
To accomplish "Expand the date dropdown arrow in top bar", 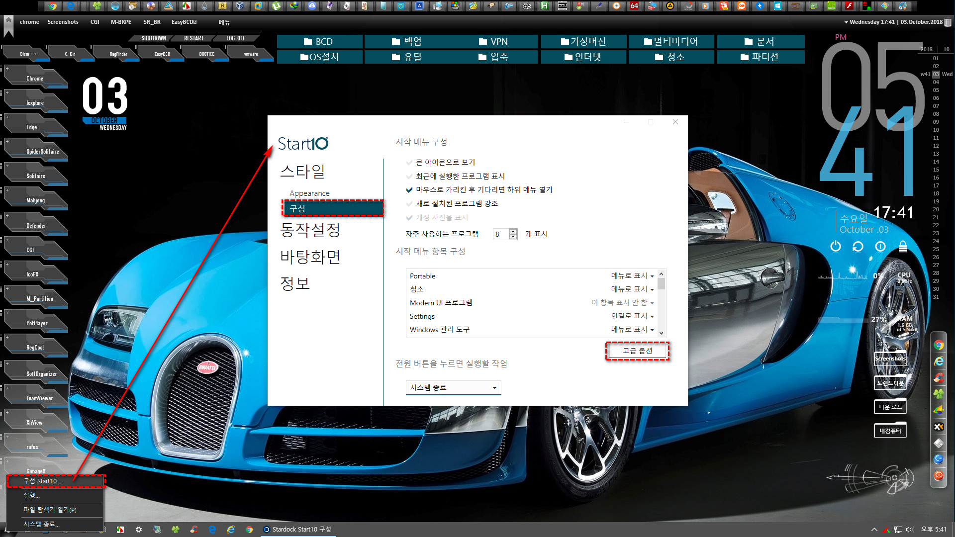I will [x=846, y=22].
